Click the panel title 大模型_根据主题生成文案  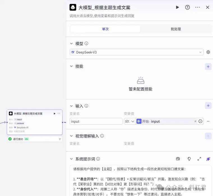(104, 8)
